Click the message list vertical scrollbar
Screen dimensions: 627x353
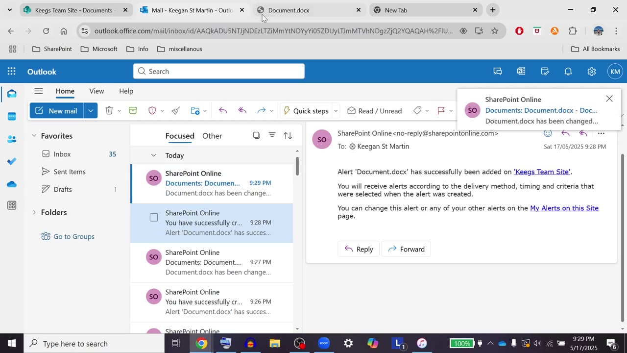[x=297, y=166]
